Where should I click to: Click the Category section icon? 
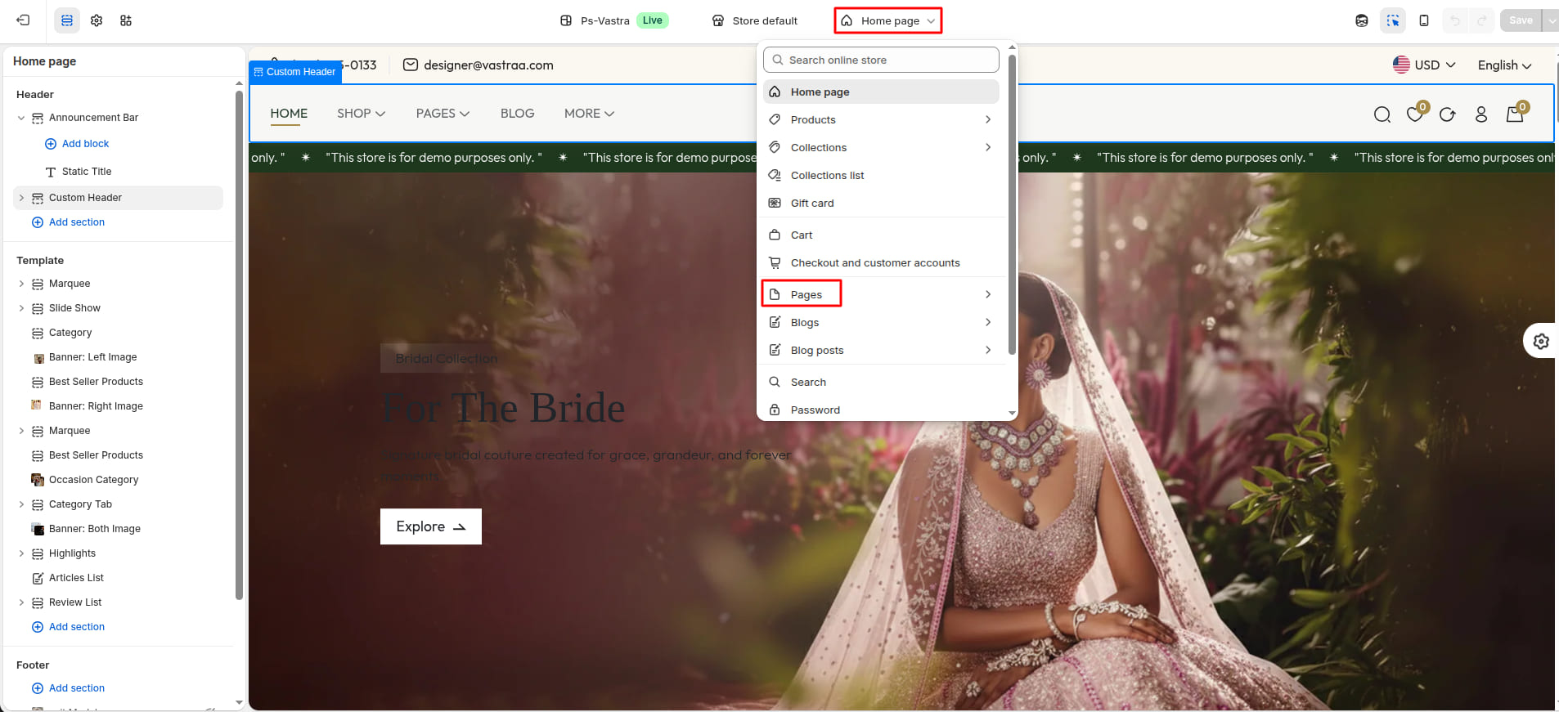(x=38, y=333)
